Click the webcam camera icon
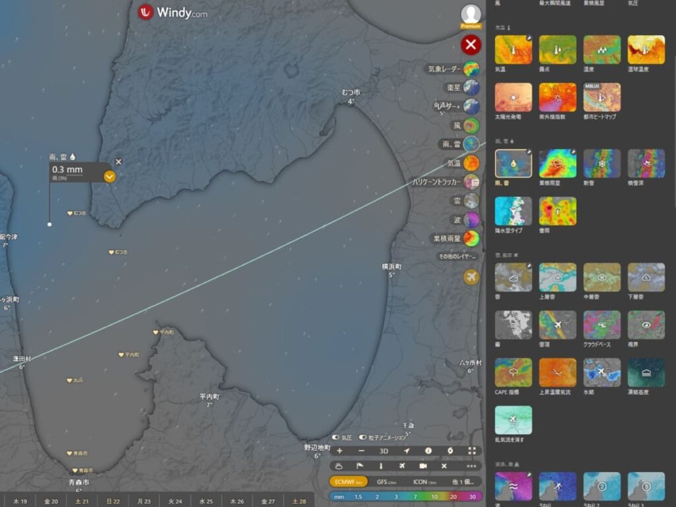This screenshot has width=676, height=507. [x=422, y=466]
